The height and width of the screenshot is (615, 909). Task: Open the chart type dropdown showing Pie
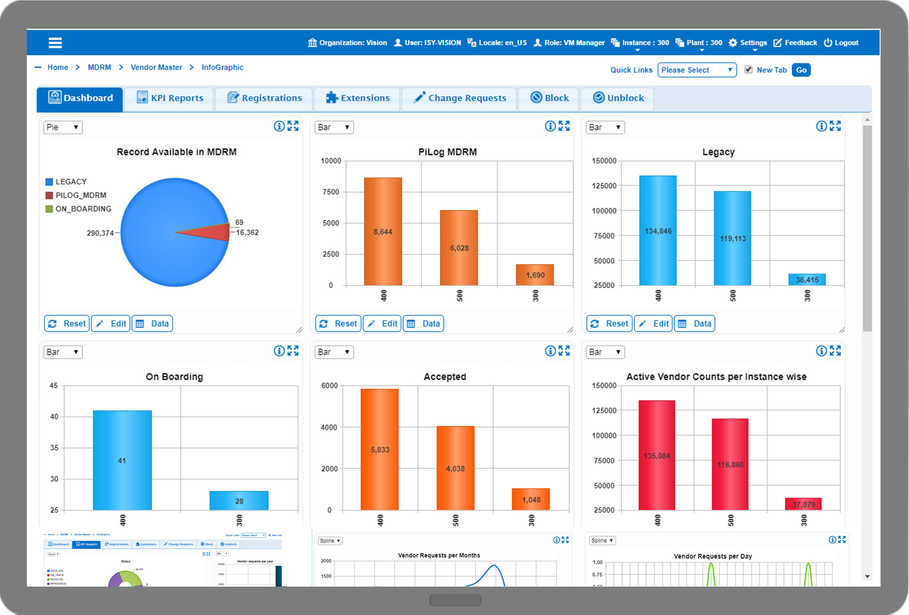[x=63, y=127]
